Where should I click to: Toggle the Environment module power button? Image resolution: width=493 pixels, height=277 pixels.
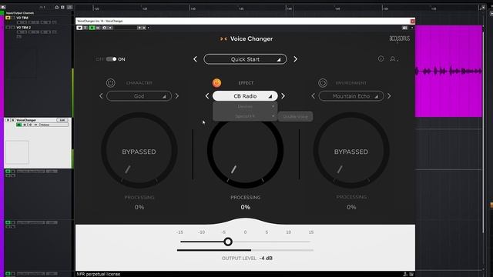323,83
